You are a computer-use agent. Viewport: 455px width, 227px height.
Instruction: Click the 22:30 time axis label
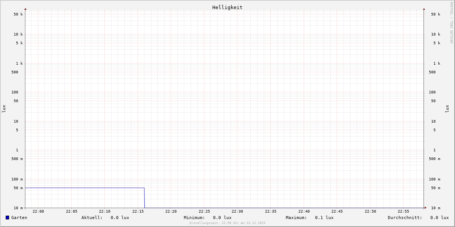tap(237, 211)
